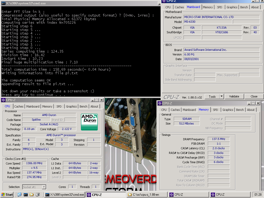Select the Memory tab in the Mainboard window
Viewport: 264px width, 198px height.
208,7
